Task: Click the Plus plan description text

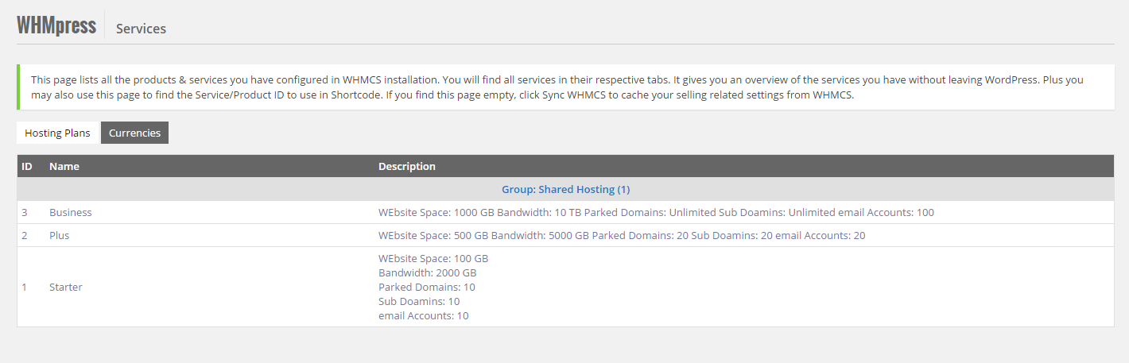Action: [x=622, y=235]
